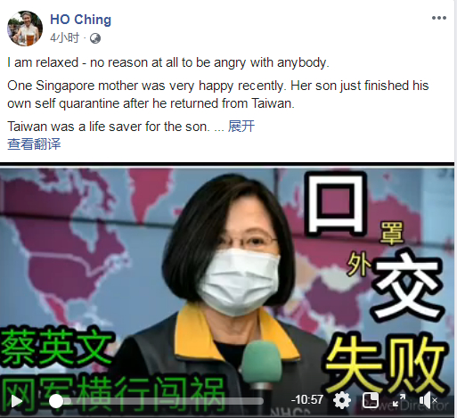Play the video with the play button

[x=16, y=401]
